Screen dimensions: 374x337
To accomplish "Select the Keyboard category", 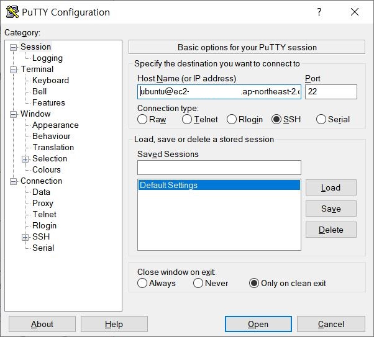I will point(50,81).
